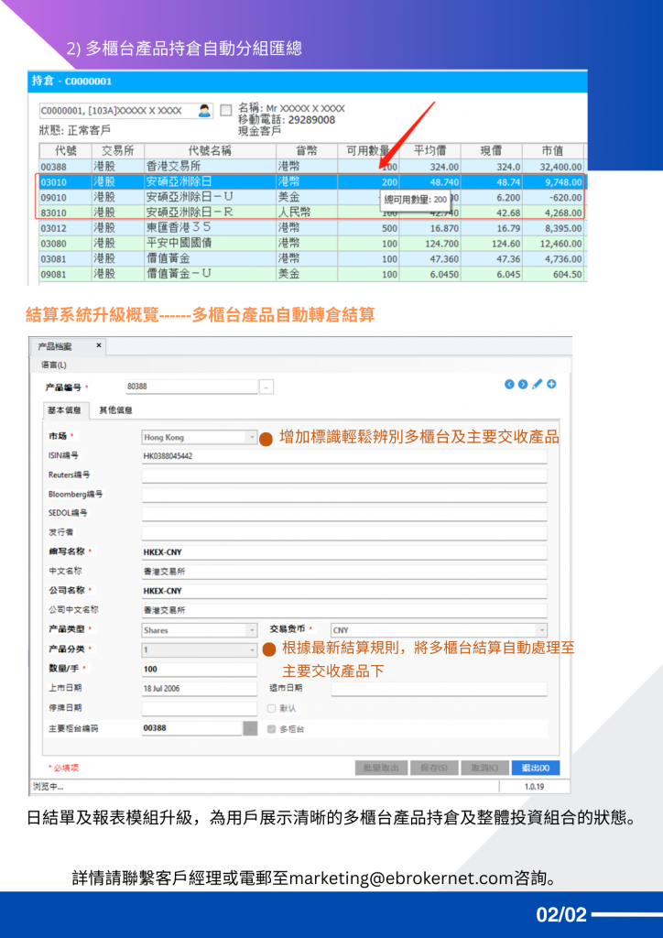
Task: Click the lookup button beside 主要柜台编码 00388
Action: pyautogui.click(x=250, y=728)
